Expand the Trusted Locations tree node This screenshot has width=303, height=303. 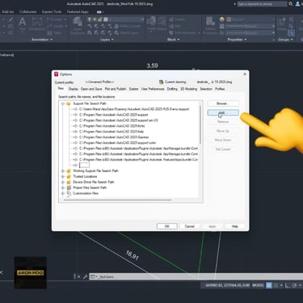(63, 177)
